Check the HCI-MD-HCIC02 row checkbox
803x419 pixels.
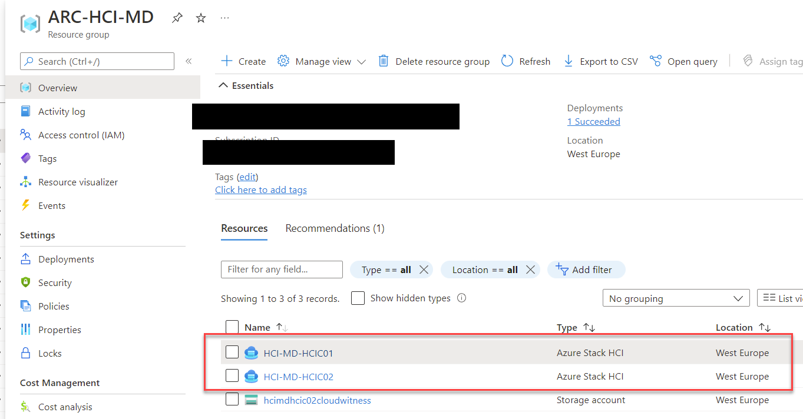(x=232, y=376)
